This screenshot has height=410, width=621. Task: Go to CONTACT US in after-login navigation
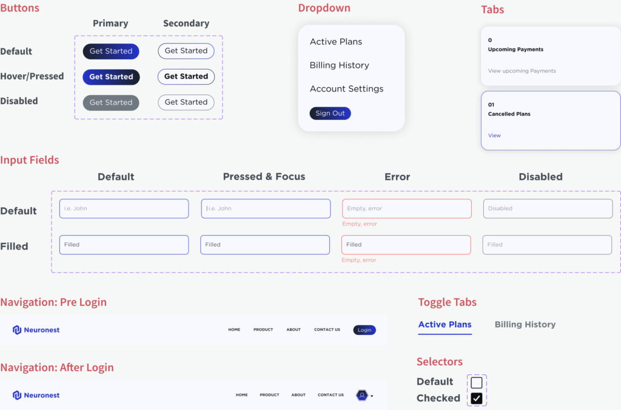point(331,395)
